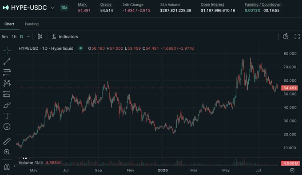Click the Open Interest value $1,187,996,610.16
Viewport: 302px width, 175px height.
pyautogui.click(x=218, y=11)
